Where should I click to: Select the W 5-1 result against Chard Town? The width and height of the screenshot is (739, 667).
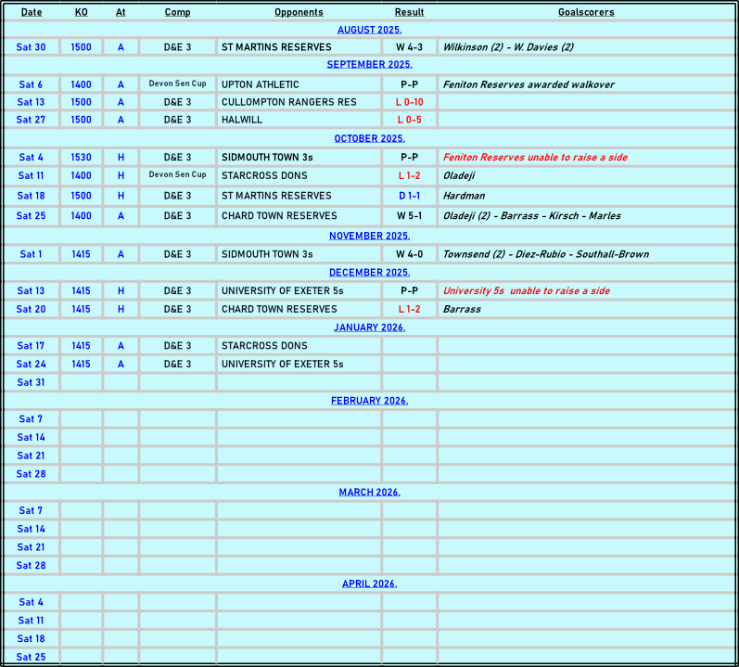(409, 216)
